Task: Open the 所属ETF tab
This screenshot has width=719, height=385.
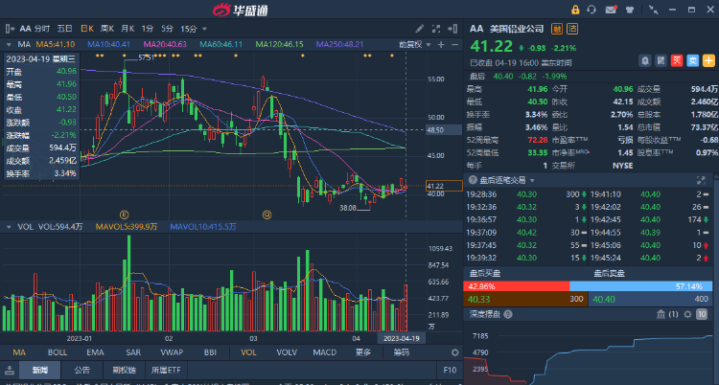Action: 166,371
